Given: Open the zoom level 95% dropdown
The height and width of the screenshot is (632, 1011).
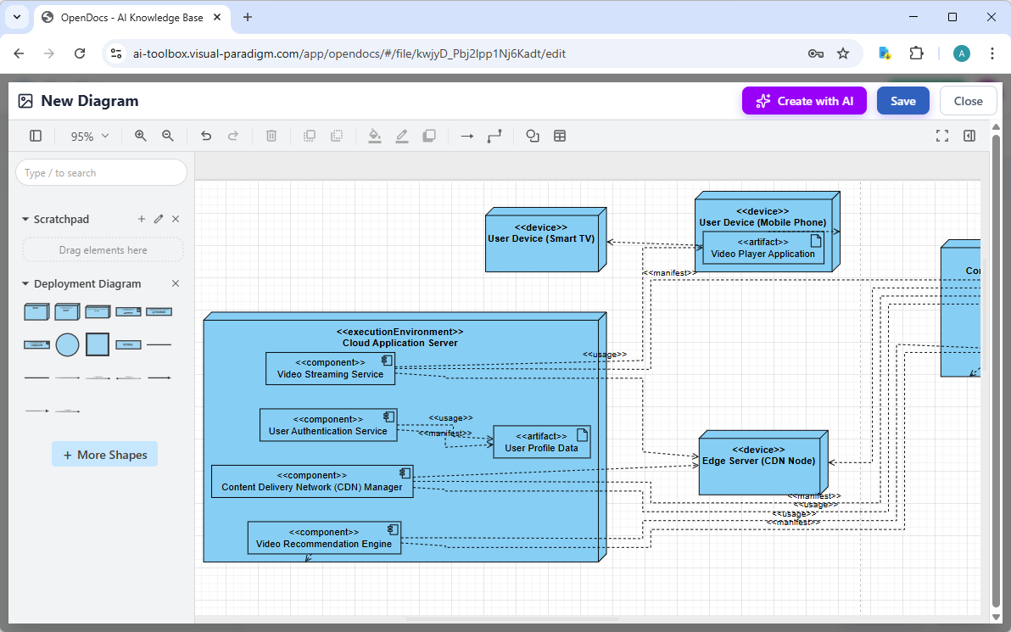Looking at the screenshot, I should (x=88, y=136).
